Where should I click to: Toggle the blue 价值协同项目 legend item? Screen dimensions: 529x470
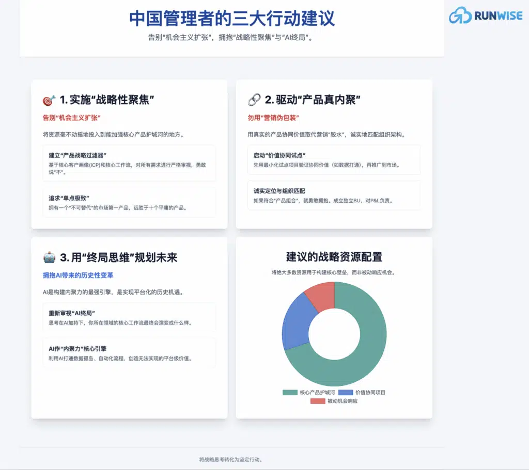[362, 393]
